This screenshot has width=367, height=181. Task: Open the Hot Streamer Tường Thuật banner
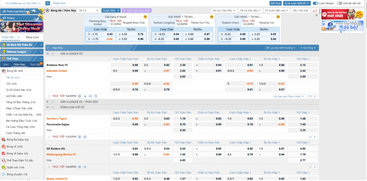click(22, 27)
